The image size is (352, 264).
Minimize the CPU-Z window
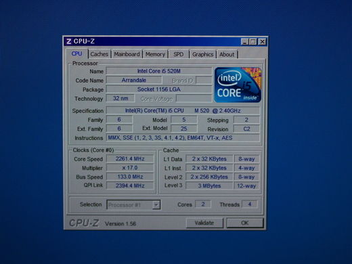tap(245, 42)
